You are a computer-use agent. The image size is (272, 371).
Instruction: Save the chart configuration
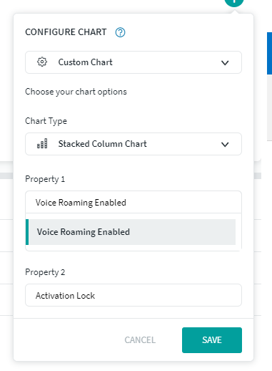click(x=212, y=340)
